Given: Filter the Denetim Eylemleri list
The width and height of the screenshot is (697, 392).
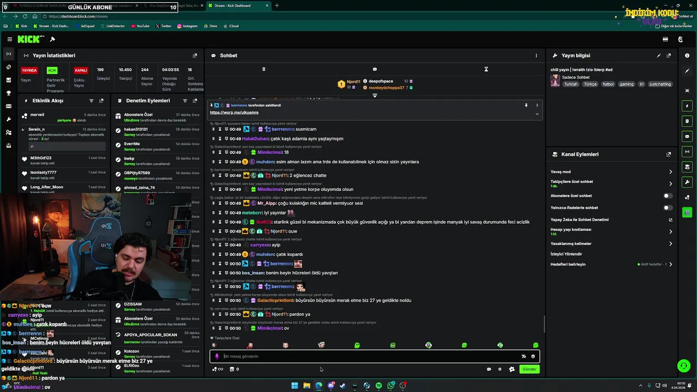Looking at the screenshot, I should point(185,101).
